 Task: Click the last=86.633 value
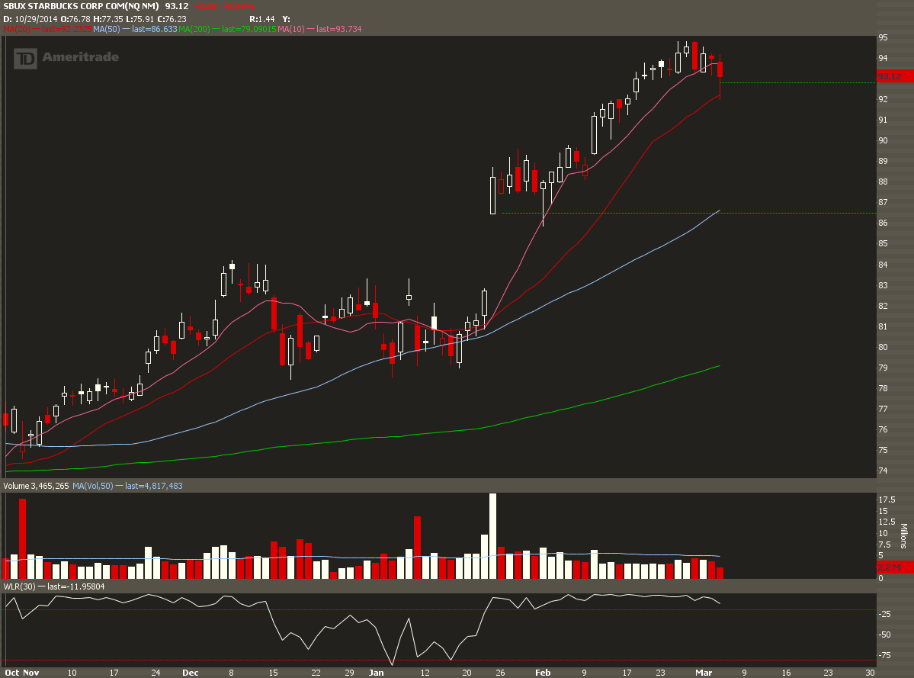pos(155,29)
